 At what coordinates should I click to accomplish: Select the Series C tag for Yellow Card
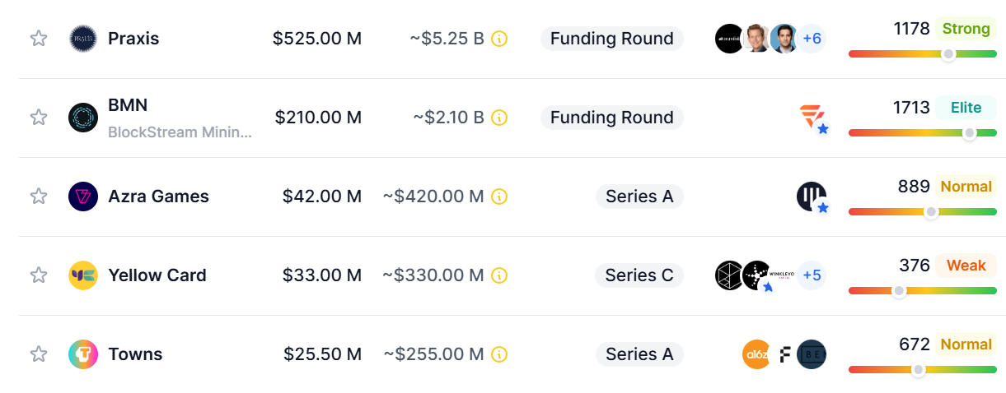[639, 275]
